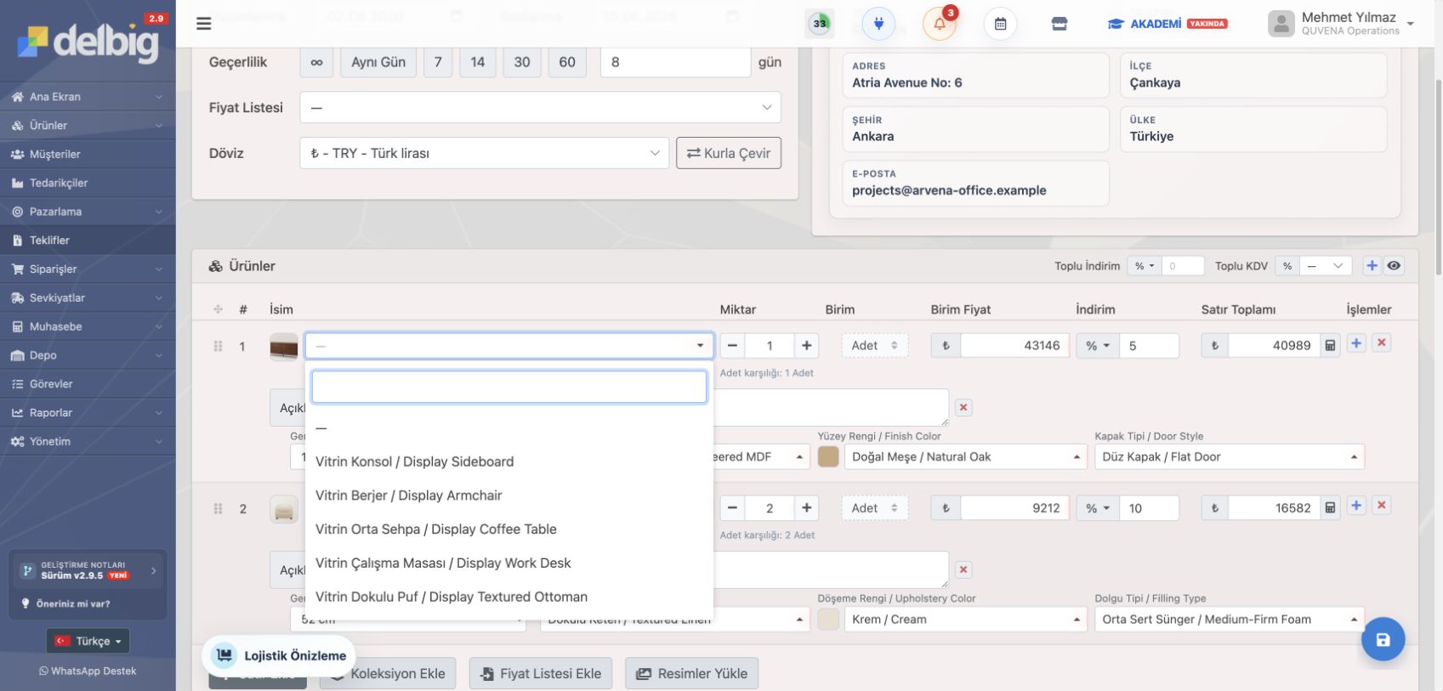Choose 60 days validity
Image resolution: width=1443 pixels, height=691 pixels.
[x=567, y=62]
